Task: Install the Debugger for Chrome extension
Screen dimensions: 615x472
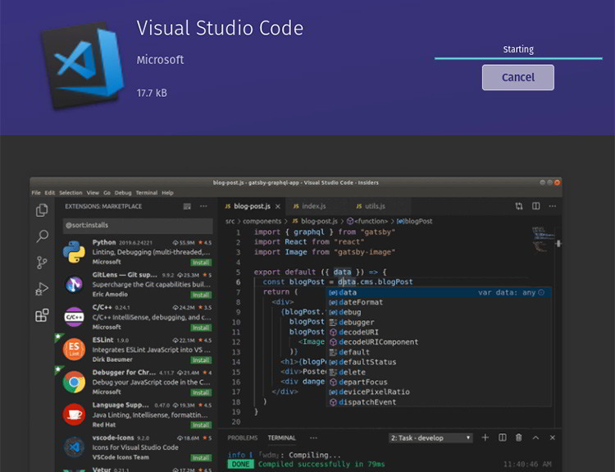Action: (201, 392)
